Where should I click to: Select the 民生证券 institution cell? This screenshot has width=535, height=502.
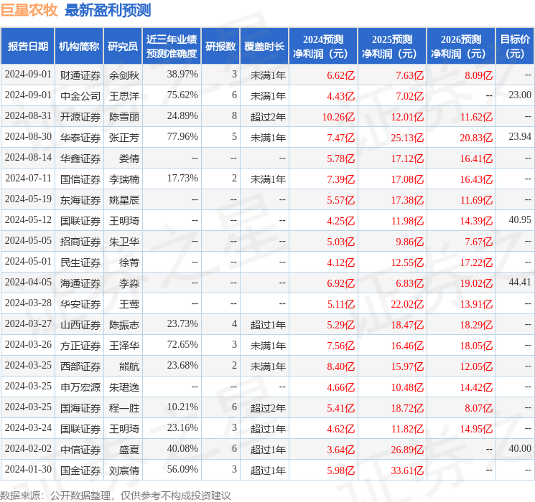pyautogui.click(x=80, y=262)
